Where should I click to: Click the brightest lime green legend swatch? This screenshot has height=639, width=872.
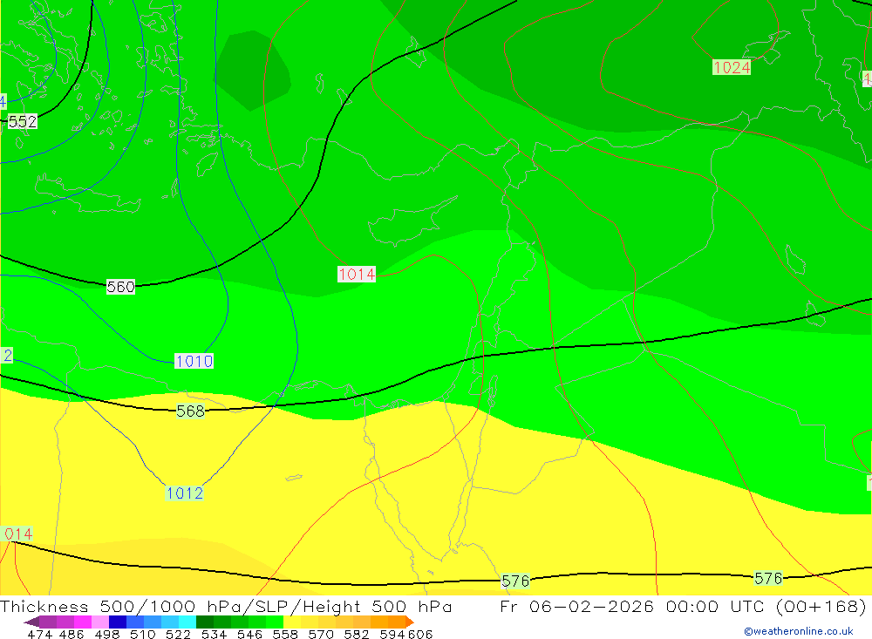coord(275,622)
